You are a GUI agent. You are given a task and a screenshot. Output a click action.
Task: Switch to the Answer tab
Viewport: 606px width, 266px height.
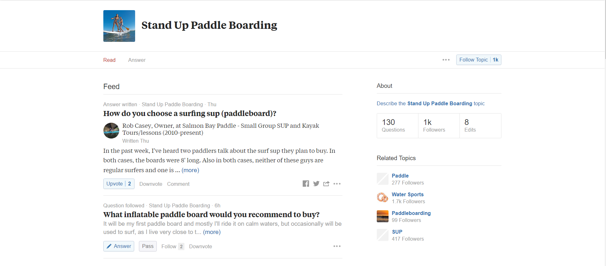coord(137,60)
